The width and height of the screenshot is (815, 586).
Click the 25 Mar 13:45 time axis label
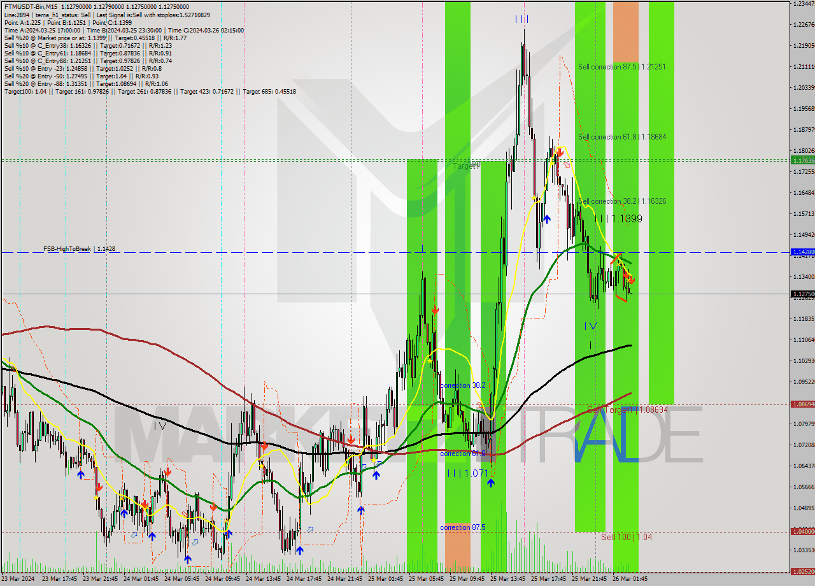point(507,579)
